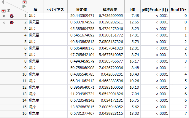The width and height of the screenshot is (189, 118).
Task: Select the 標準誤差 column header
Action: (x=110, y=10)
